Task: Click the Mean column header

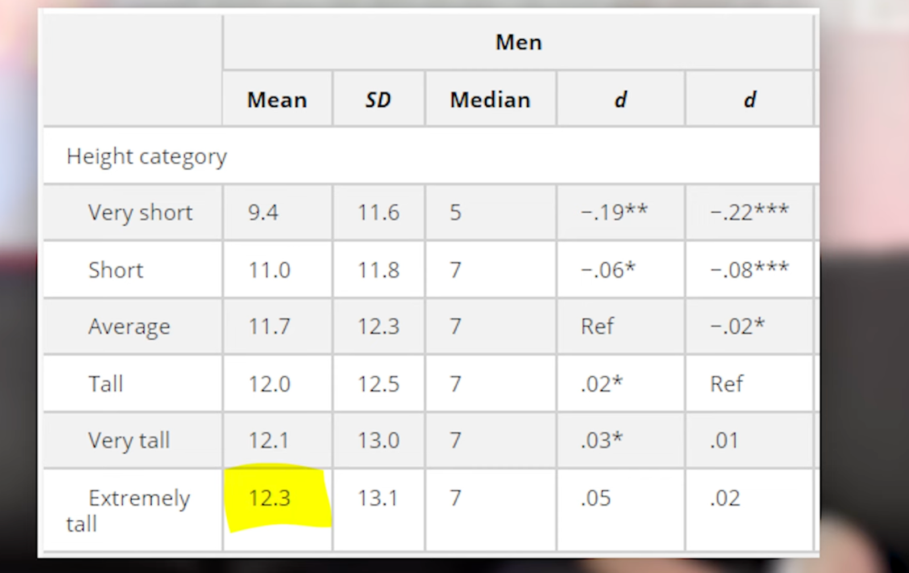Action: click(277, 100)
